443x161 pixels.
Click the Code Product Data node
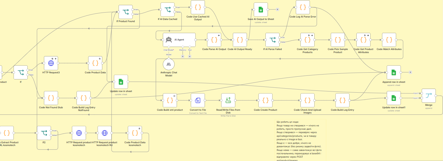pyautogui.click(x=95, y=63)
